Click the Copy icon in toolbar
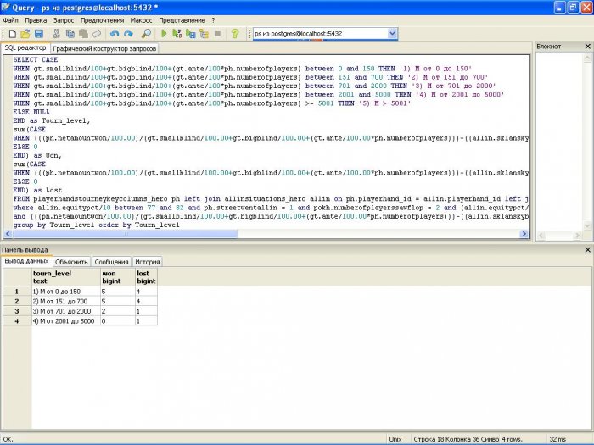 click(70, 34)
